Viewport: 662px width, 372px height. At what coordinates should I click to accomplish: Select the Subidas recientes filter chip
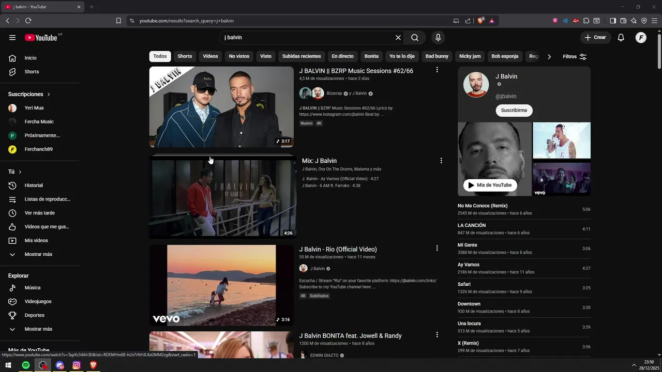click(x=302, y=56)
